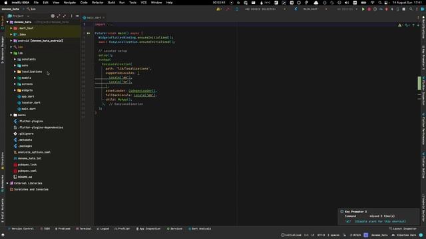
Task: Click the Stop square icon in toolbar
Action: pyautogui.click(x=404, y=9)
